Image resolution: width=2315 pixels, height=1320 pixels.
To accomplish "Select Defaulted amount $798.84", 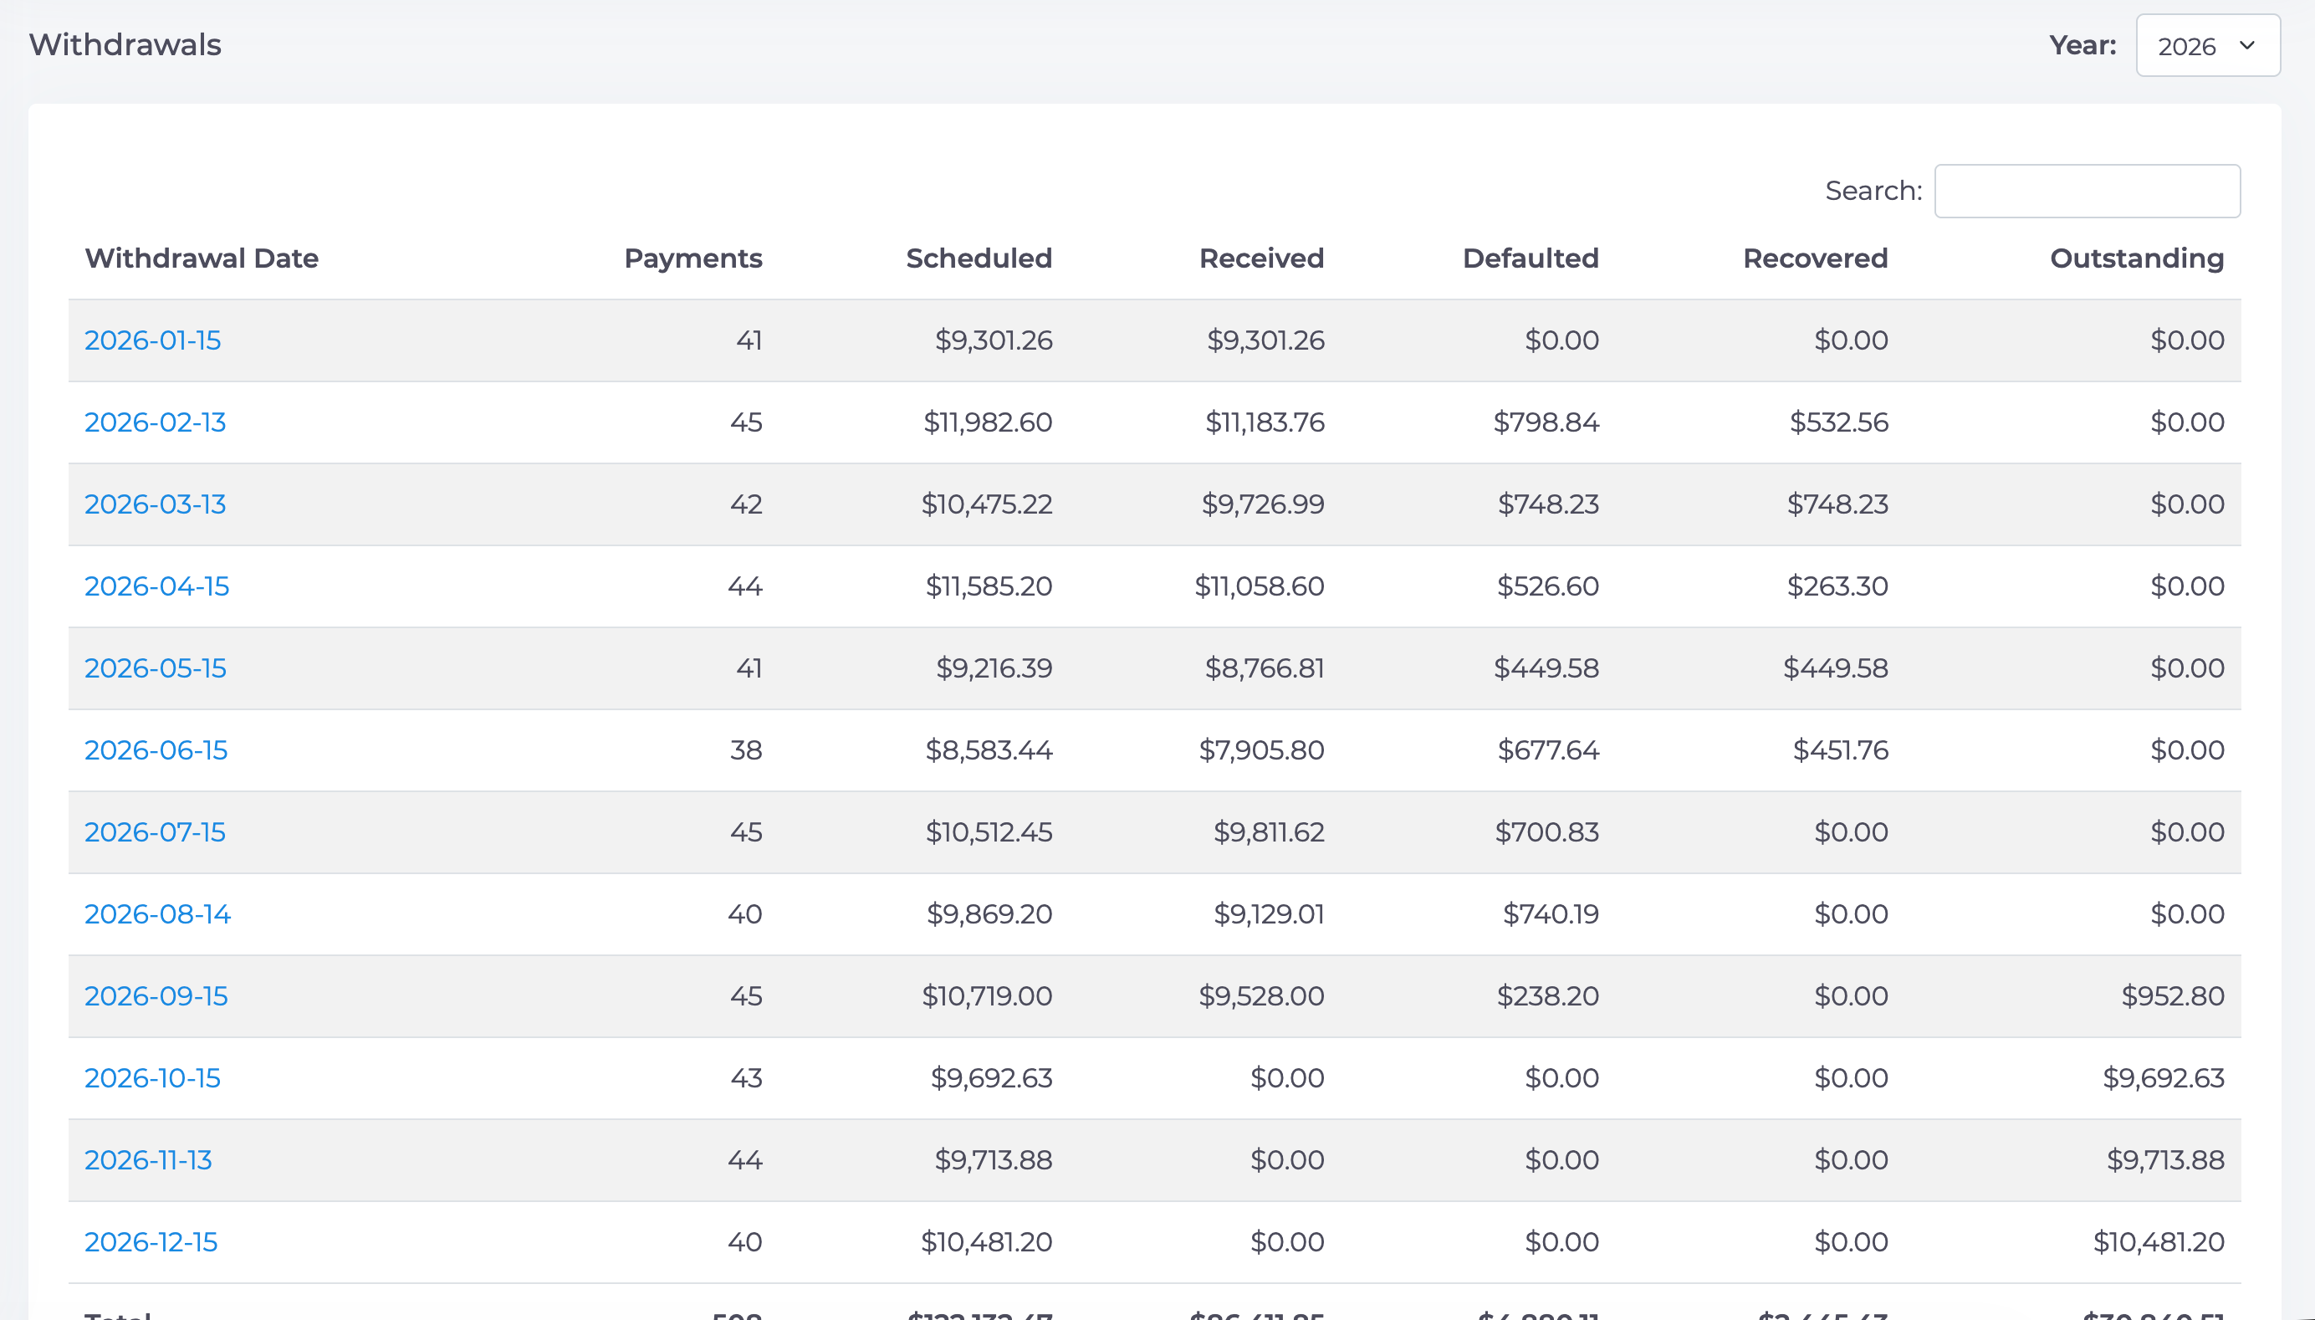I will (1546, 422).
